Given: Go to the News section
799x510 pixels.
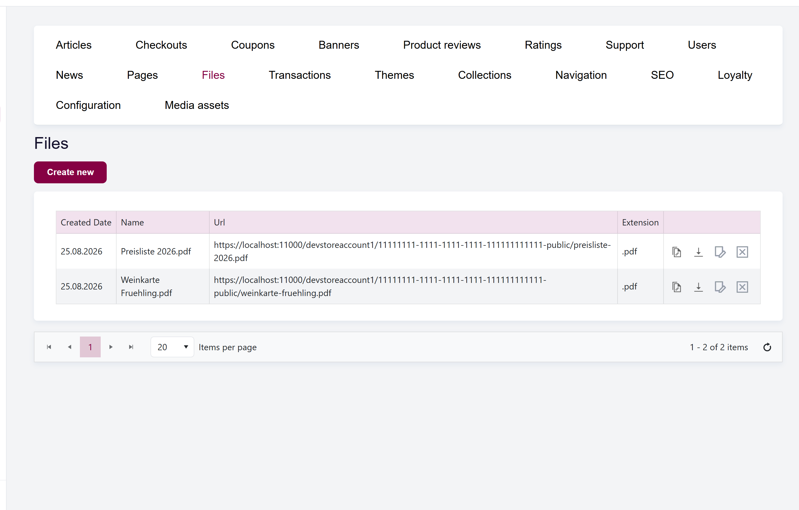Looking at the screenshot, I should pyautogui.click(x=69, y=75).
